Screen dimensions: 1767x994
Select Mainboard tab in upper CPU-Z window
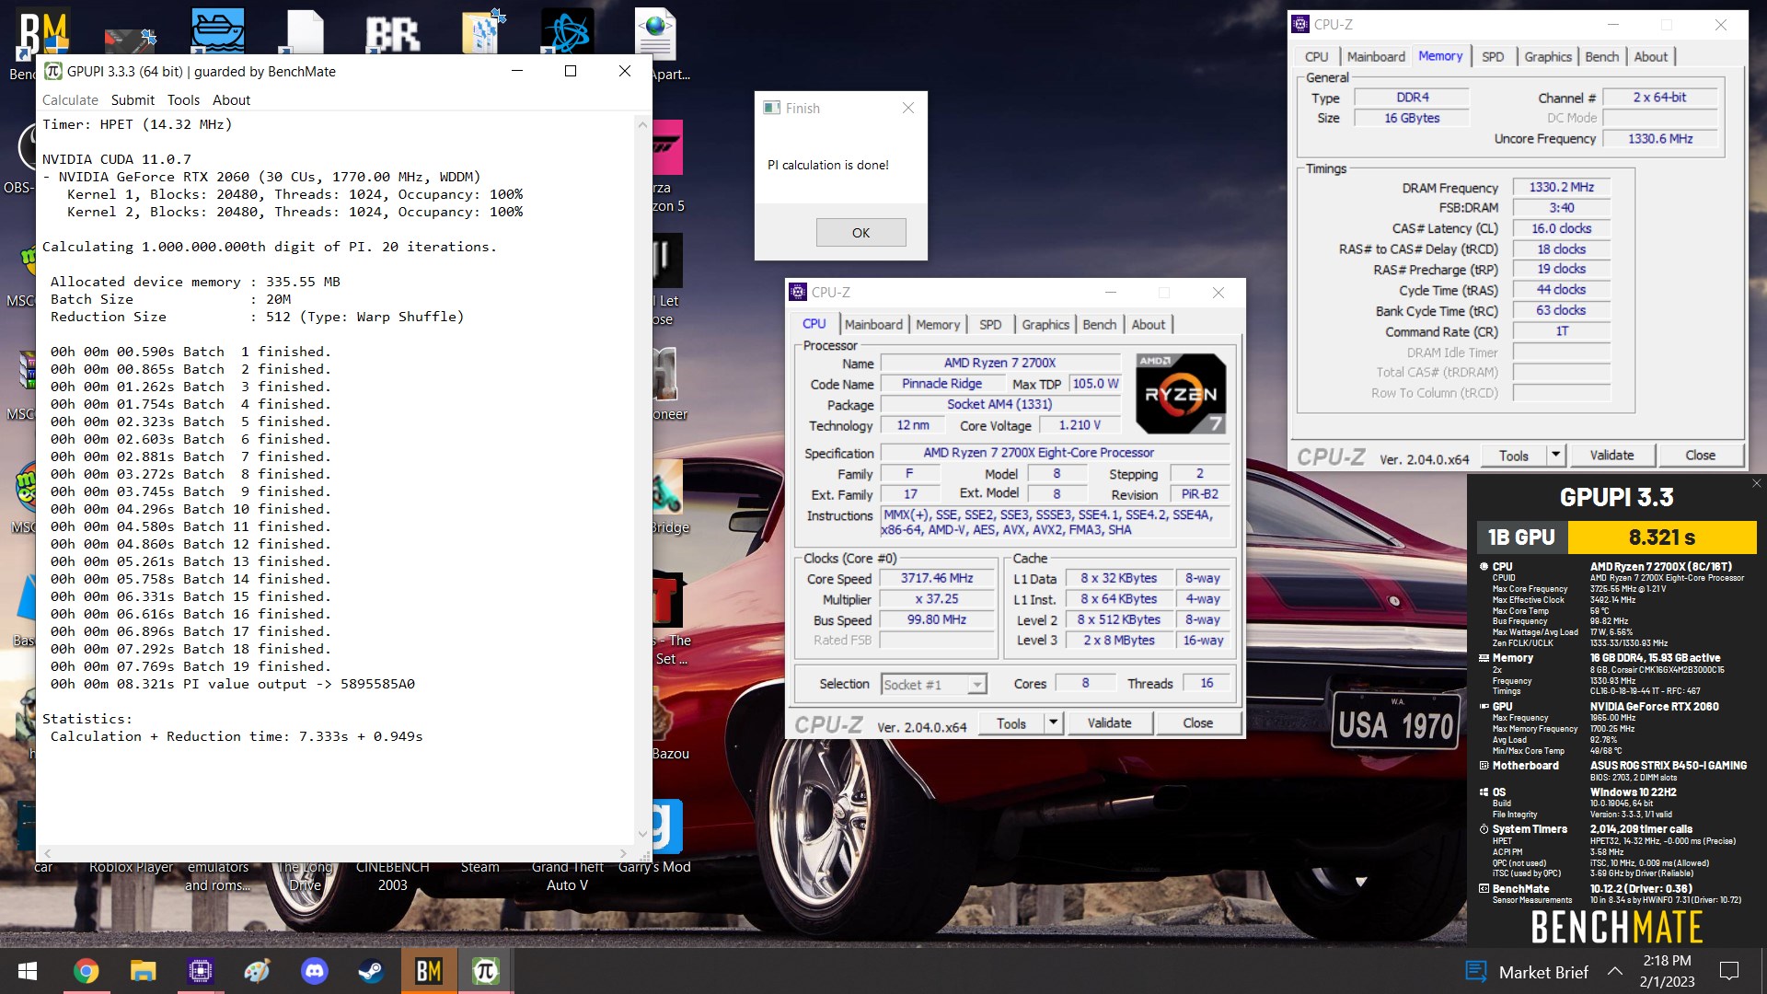[x=1376, y=57]
